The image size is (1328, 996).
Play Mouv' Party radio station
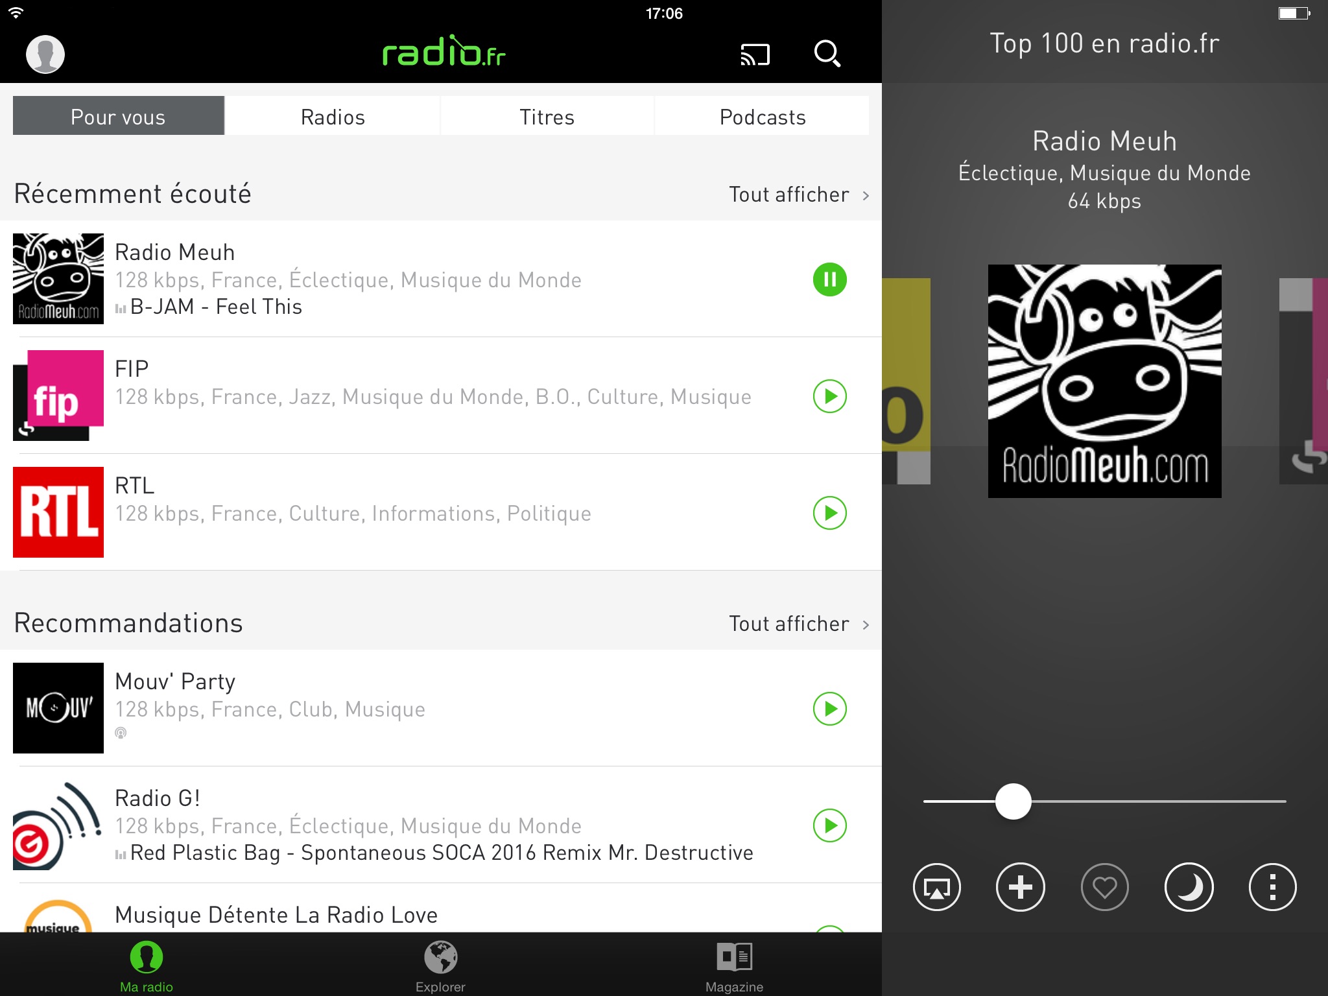[829, 707]
